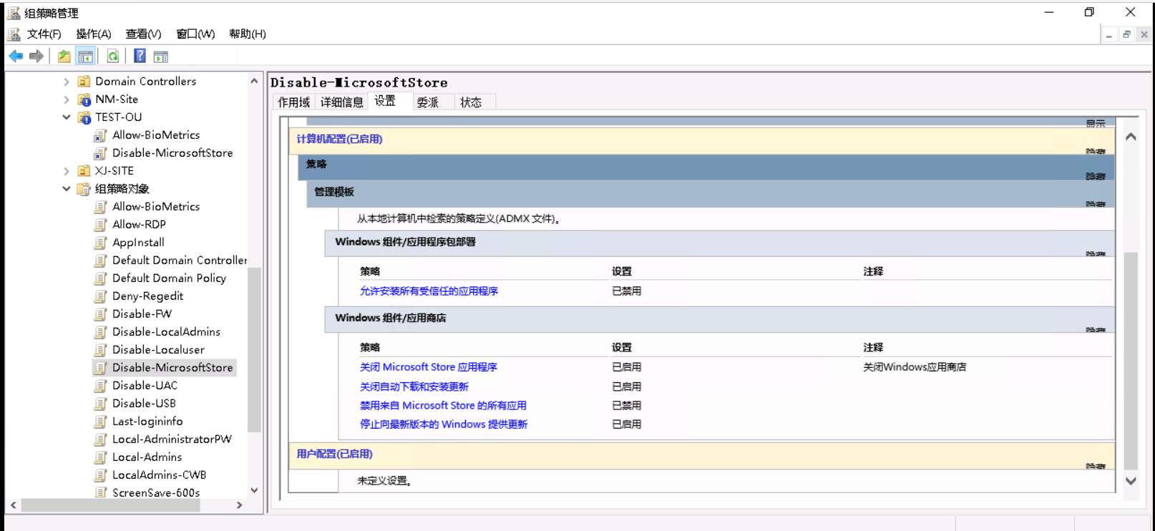
Task: Open the 操作(A) menu
Action: 94,34
